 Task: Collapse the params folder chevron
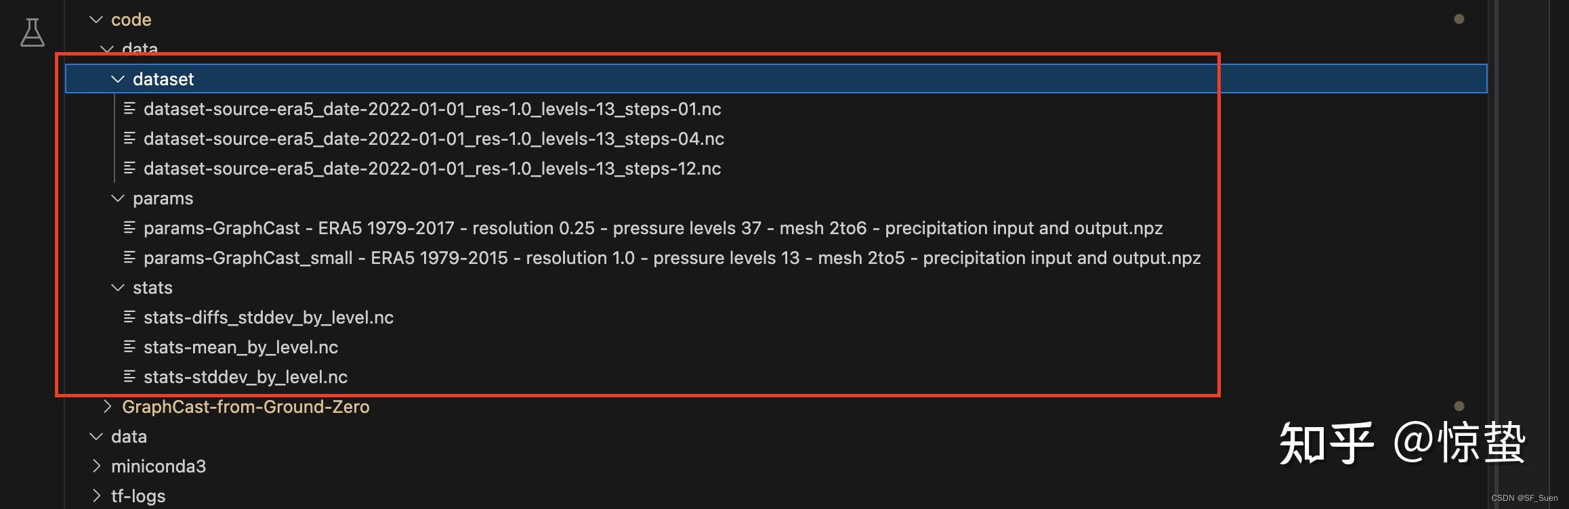(x=118, y=198)
